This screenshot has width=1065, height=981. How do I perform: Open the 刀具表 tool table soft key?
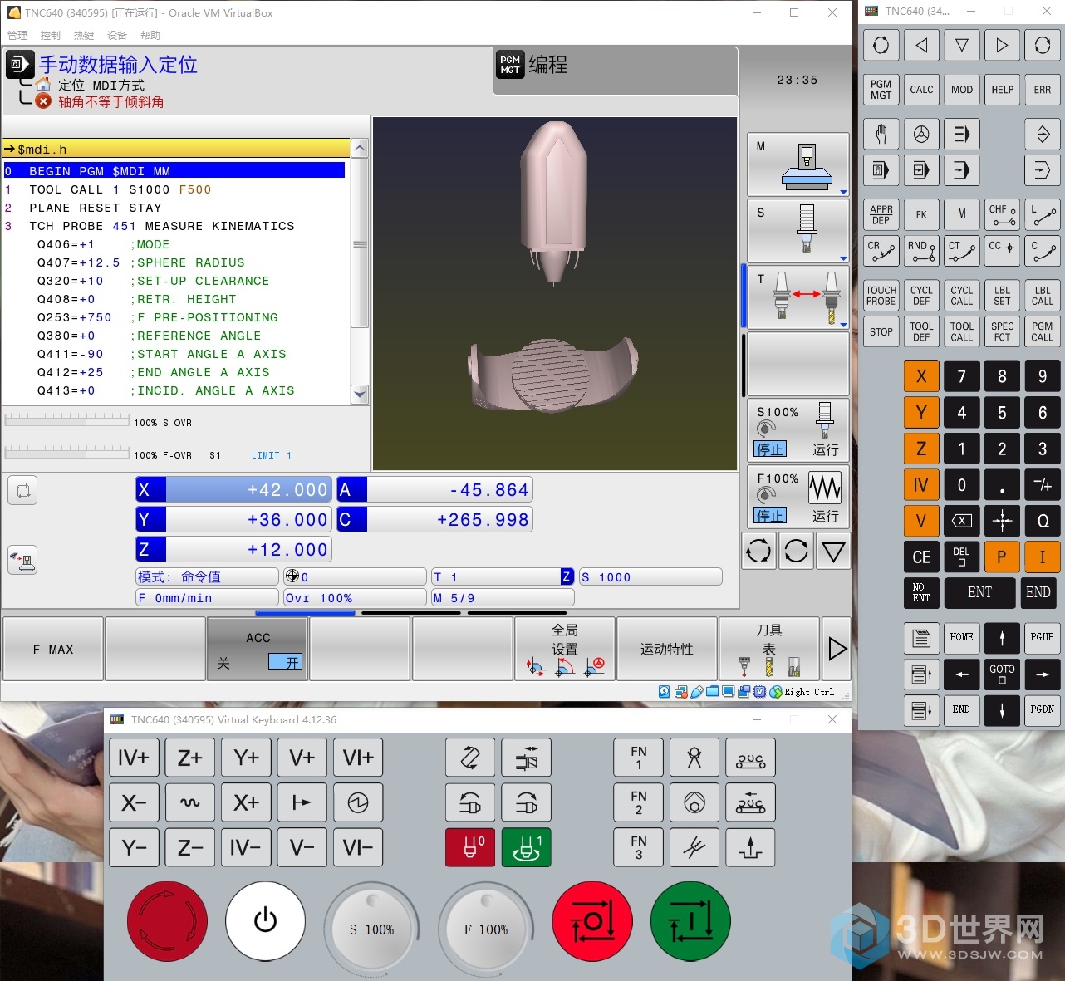tap(769, 649)
